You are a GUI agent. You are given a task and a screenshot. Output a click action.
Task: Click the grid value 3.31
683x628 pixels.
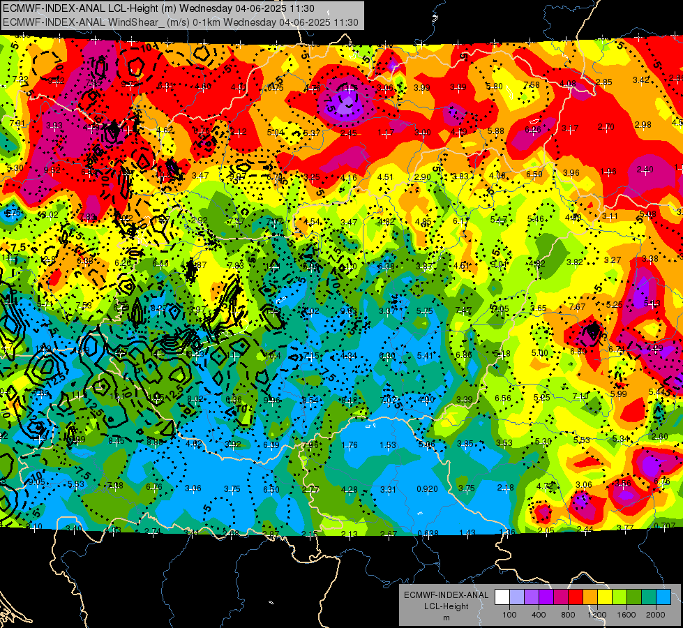point(388,490)
